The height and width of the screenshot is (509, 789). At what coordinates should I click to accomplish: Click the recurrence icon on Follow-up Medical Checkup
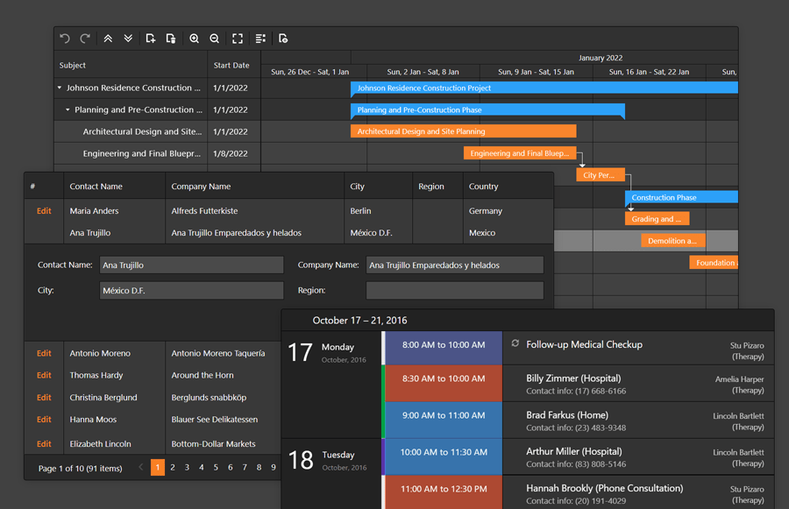(x=517, y=345)
